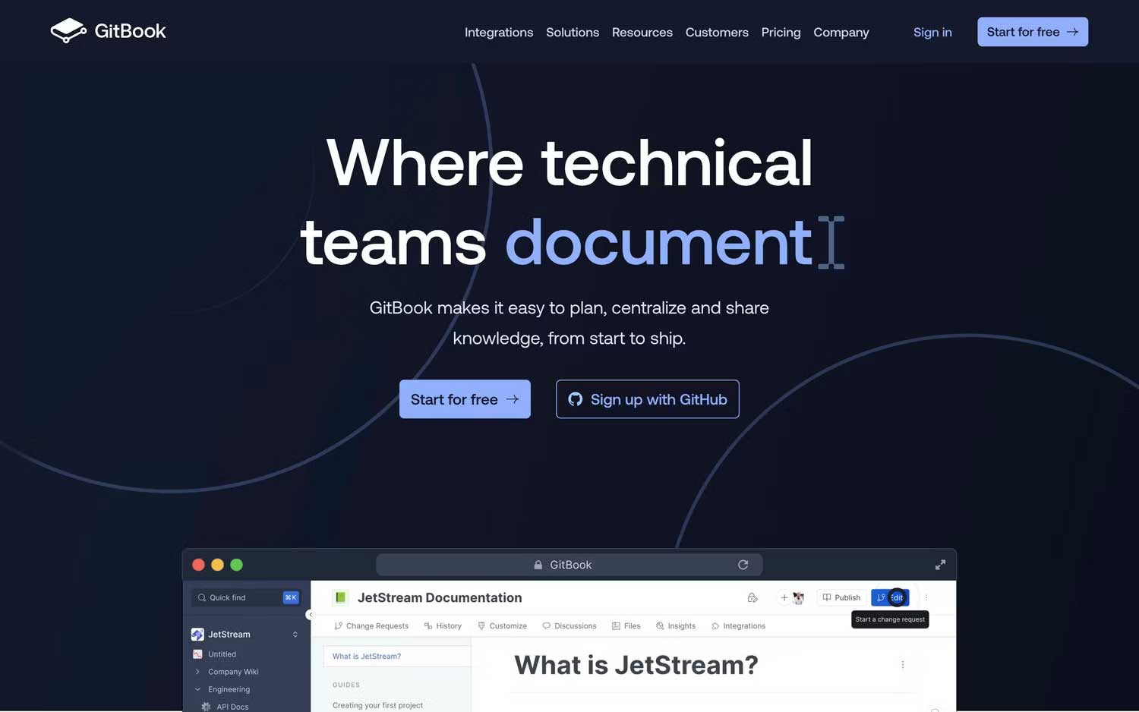
Task: Switch to the Discussions tab
Action: pos(569,626)
